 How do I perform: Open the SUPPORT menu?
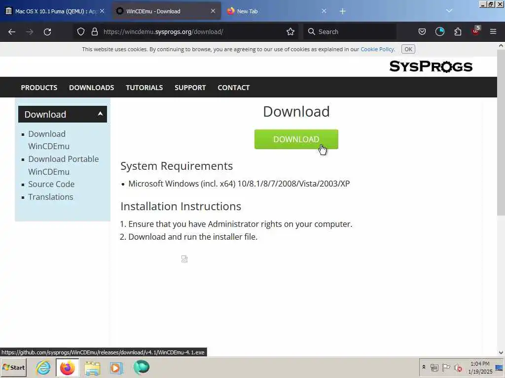coord(190,88)
